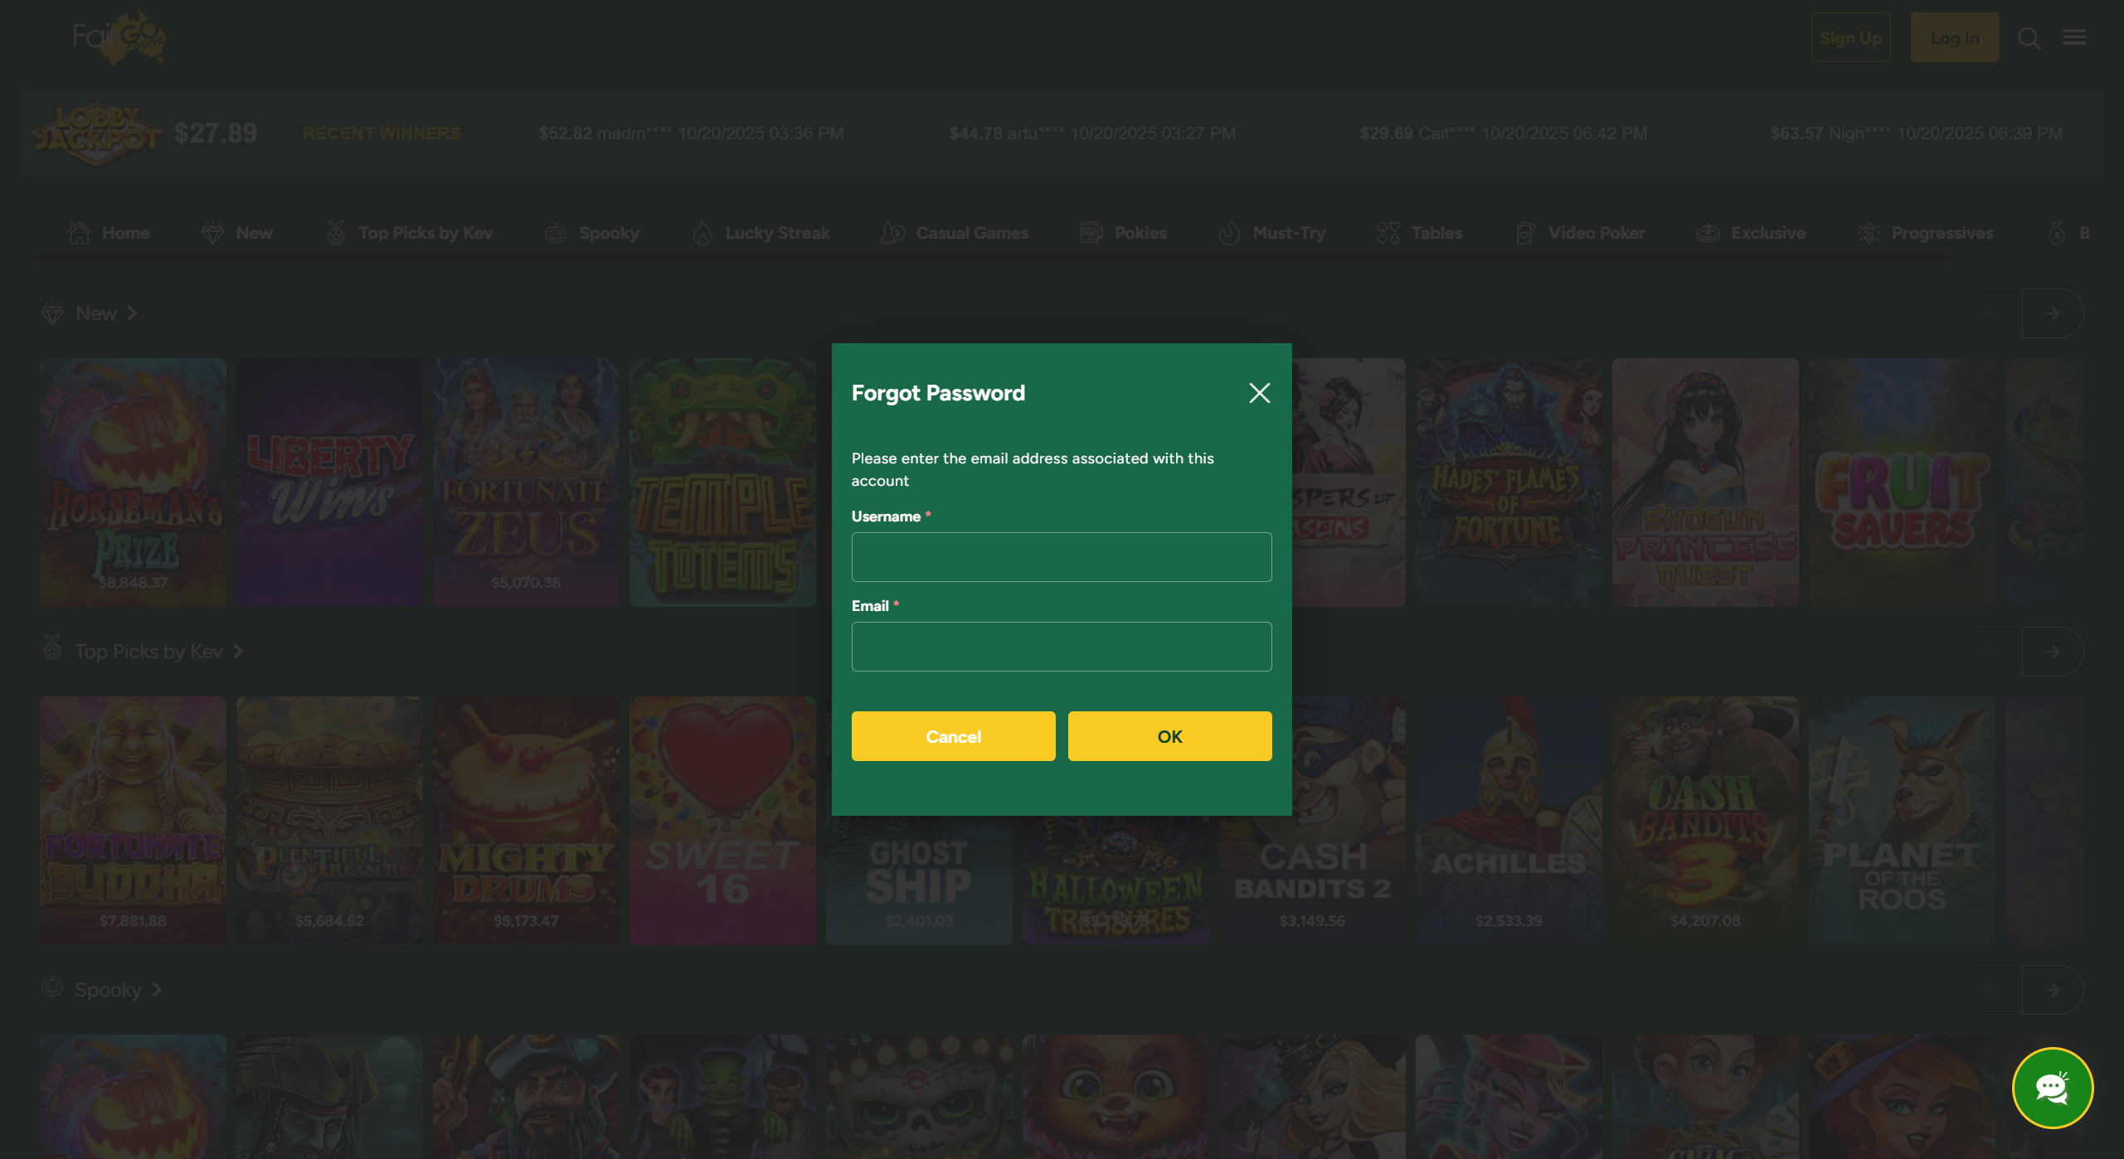The image size is (2124, 1159).
Task: Switch to the Home tab
Action: click(x=108, y=232)
